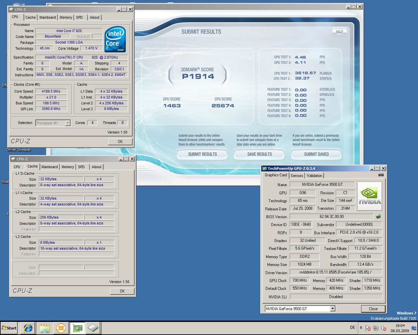This screenshot has height=335, width=418.
Task: Click GPU-Z screenshot camera icon
Action: (381, 175)
